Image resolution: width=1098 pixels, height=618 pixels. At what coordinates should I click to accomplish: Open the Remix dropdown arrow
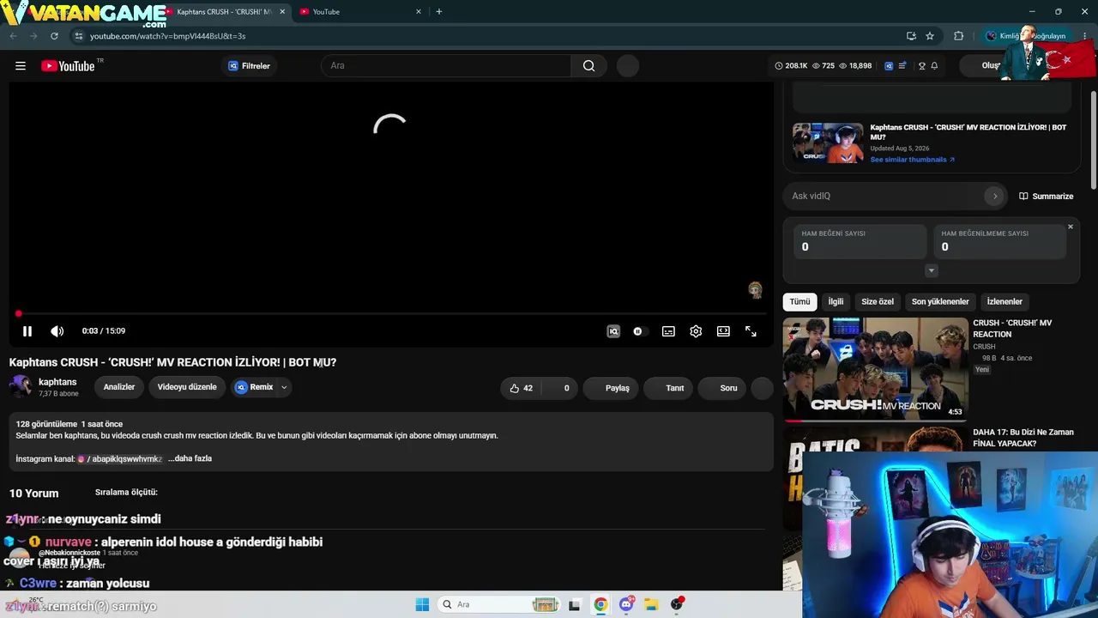click(284, 387)
